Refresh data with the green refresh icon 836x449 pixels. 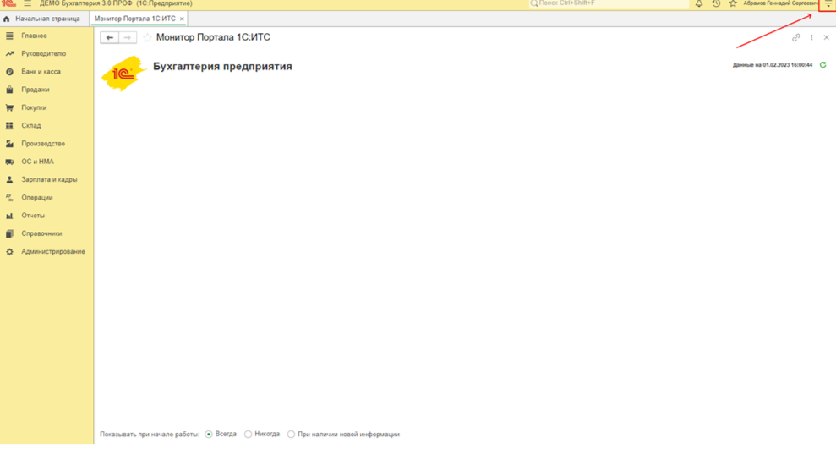pos(822,64)
